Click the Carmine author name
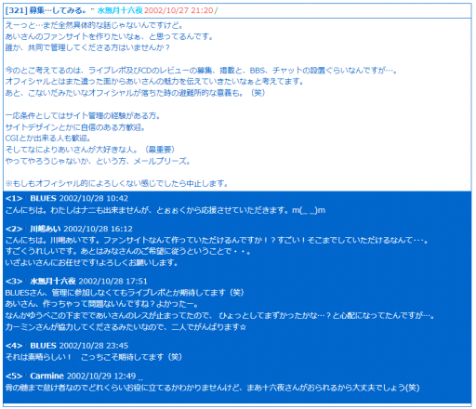Image resolution: width=476 pixels, height=409 pixels. [46, 376]
